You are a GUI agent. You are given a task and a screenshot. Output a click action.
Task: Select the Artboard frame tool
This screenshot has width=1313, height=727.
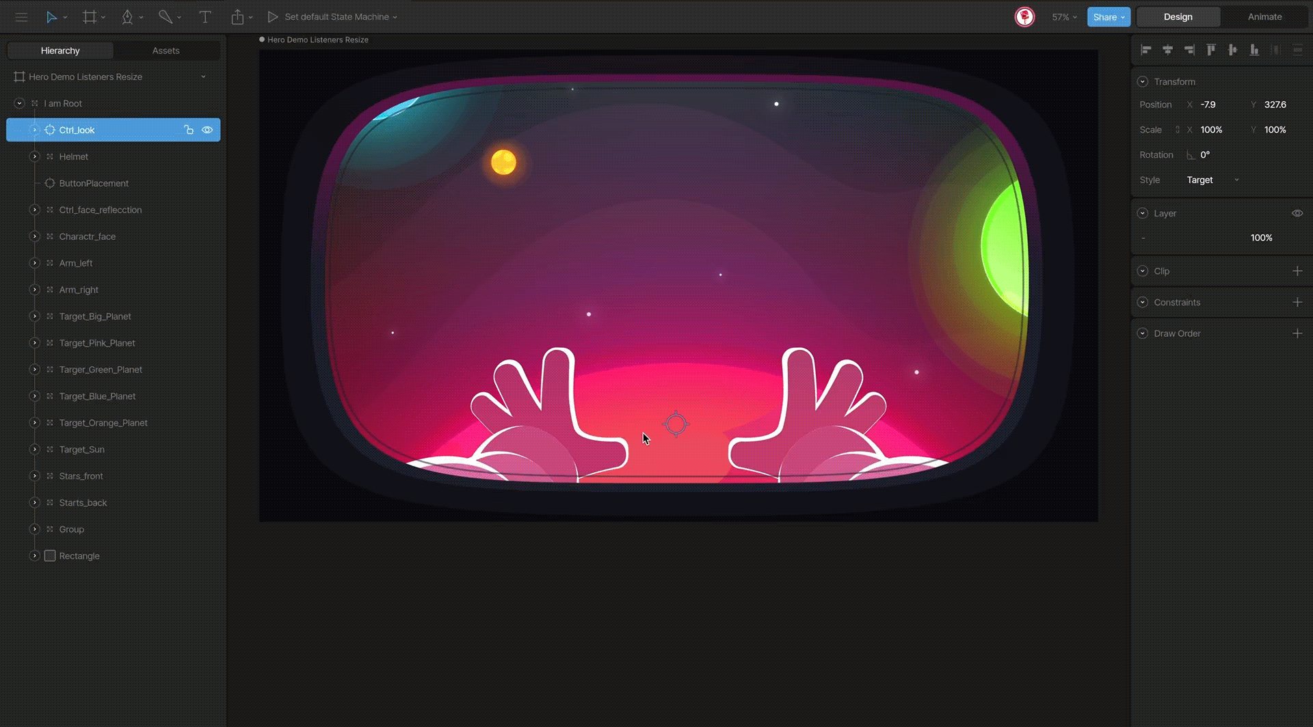(x=90, y=17)
